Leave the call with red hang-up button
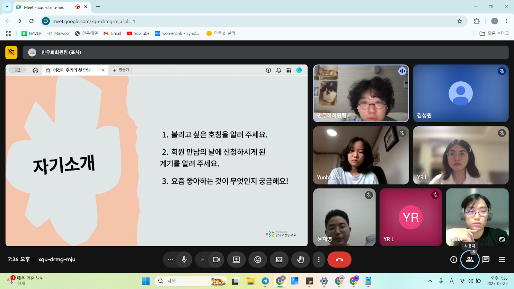Screen dimensions: 514x289 339,259
